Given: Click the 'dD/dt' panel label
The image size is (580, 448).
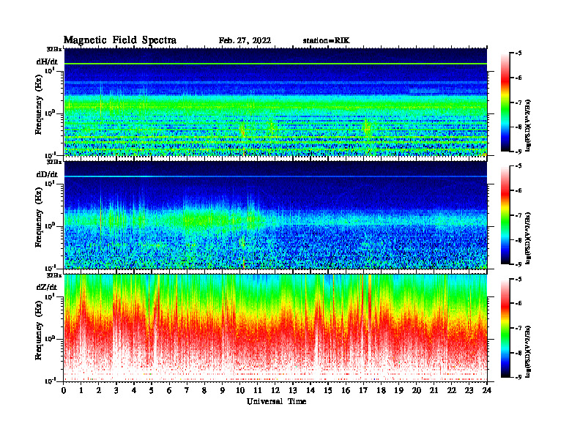Looking at the screenshot, I should tap(47, 174).
